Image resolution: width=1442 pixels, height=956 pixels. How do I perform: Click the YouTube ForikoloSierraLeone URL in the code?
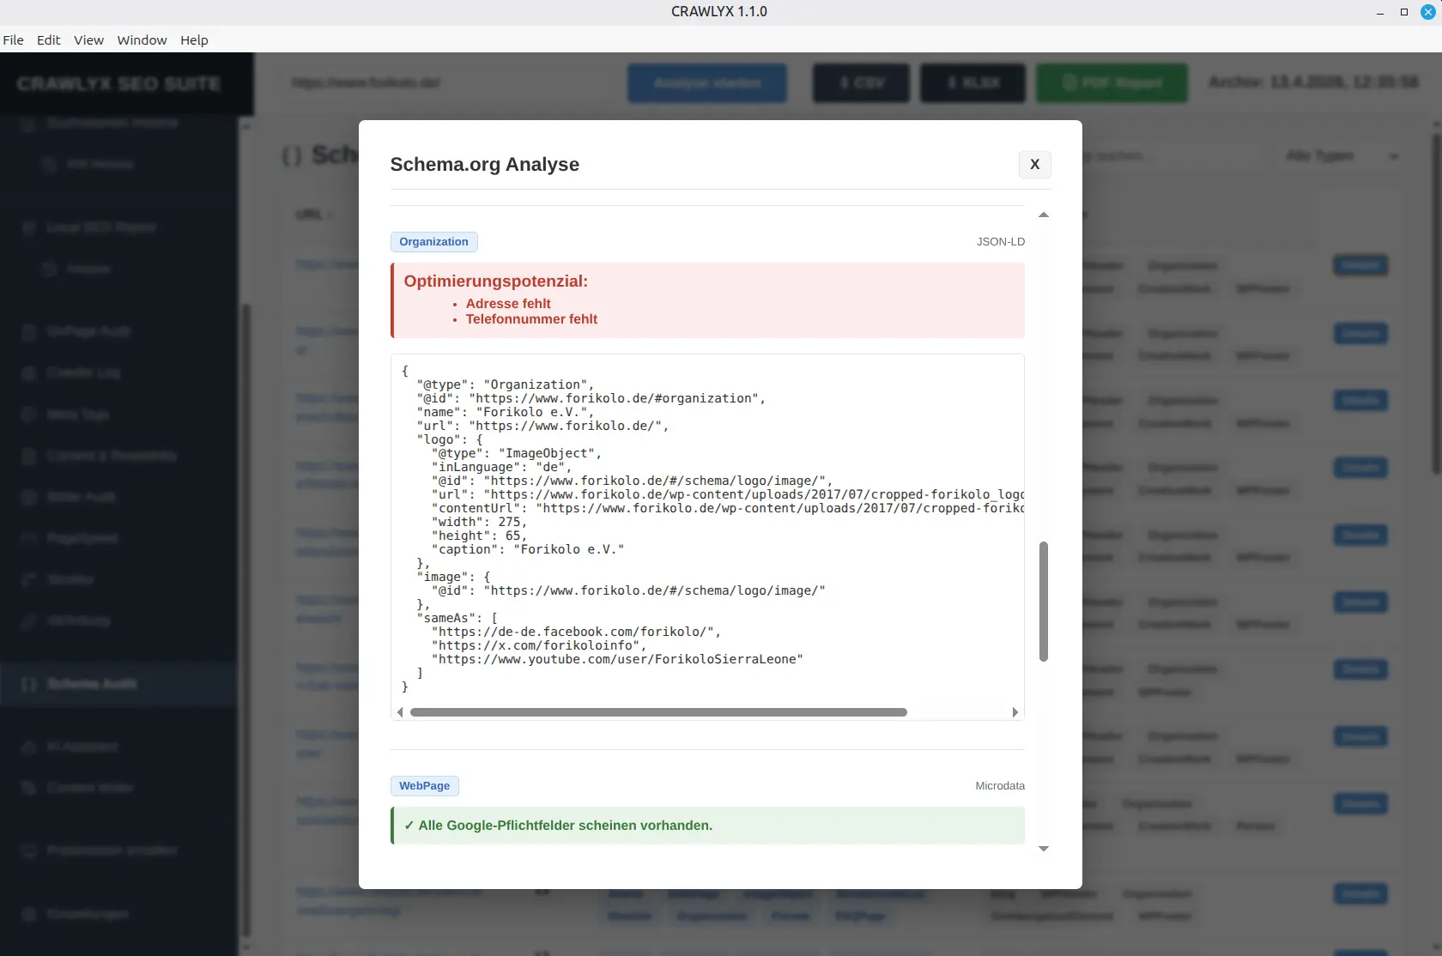[x=617, y=659]
